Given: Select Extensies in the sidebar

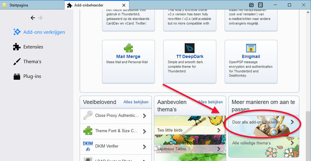Looking at the screenshot, I should pos(33,47).
